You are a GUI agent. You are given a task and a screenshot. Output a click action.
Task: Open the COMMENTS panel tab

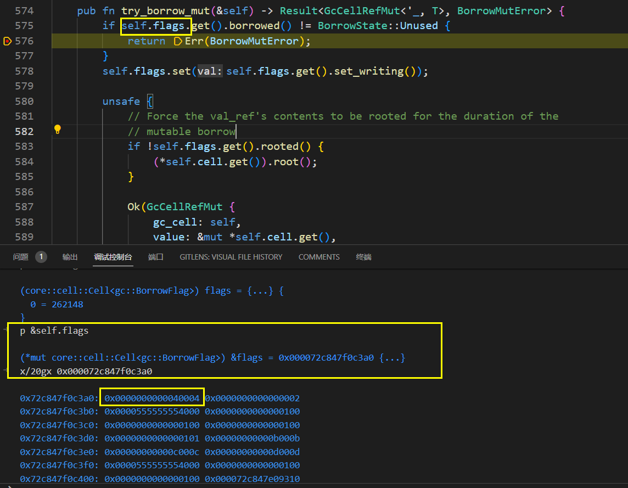(x=319, y=257)
